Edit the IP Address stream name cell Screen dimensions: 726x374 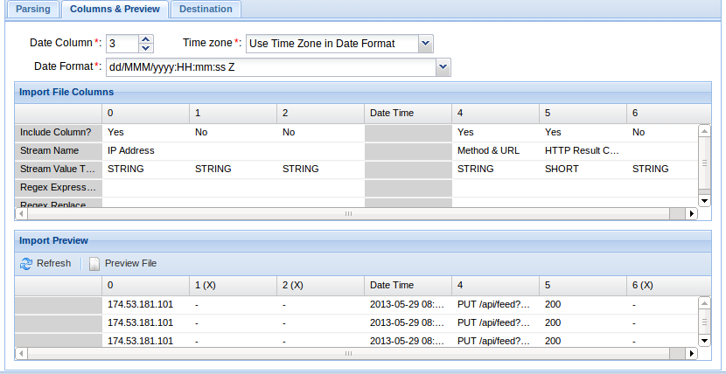tap(144, 150)
